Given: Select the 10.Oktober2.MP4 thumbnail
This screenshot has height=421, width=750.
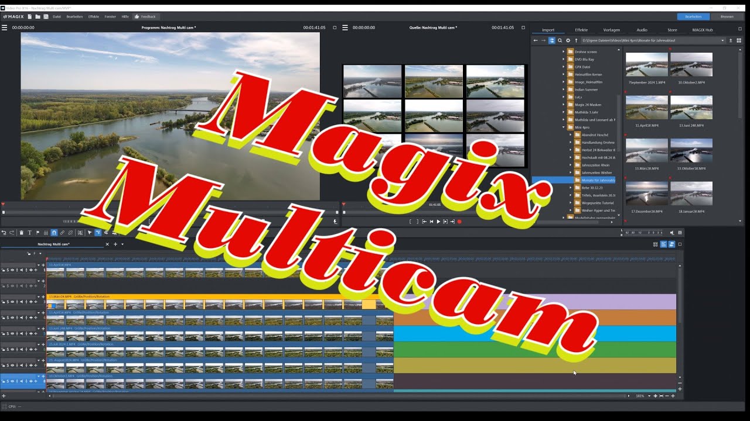Looking at the screenshot, I should coord(691,65).
